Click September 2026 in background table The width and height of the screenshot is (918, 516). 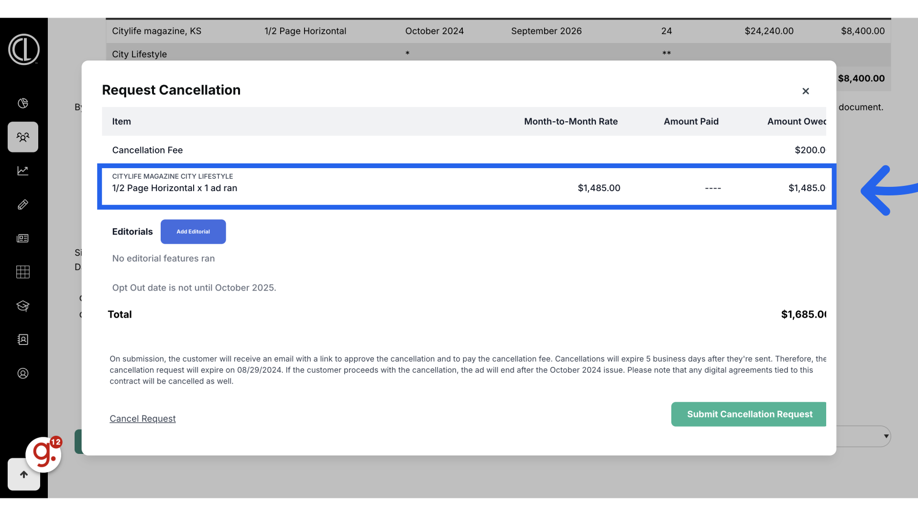[546, 31]
